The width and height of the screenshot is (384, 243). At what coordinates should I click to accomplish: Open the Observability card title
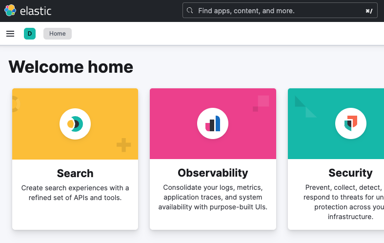click(x=213, y=173)
